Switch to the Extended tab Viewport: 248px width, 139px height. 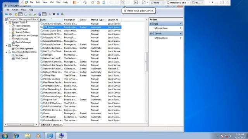[x=45, y=125]
